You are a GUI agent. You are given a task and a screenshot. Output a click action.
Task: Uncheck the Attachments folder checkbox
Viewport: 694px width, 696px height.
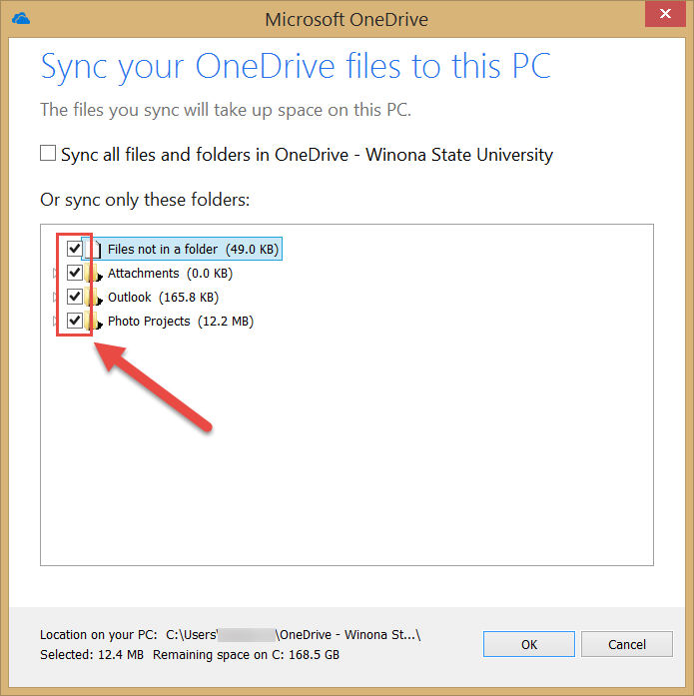pyautogui.click(x=75, y=273)
